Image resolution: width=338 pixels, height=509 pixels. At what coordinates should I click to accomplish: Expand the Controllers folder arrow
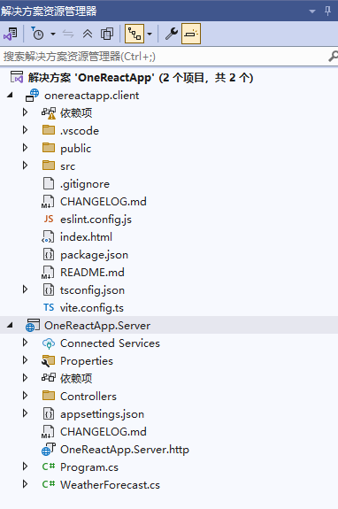click(25, 396)
